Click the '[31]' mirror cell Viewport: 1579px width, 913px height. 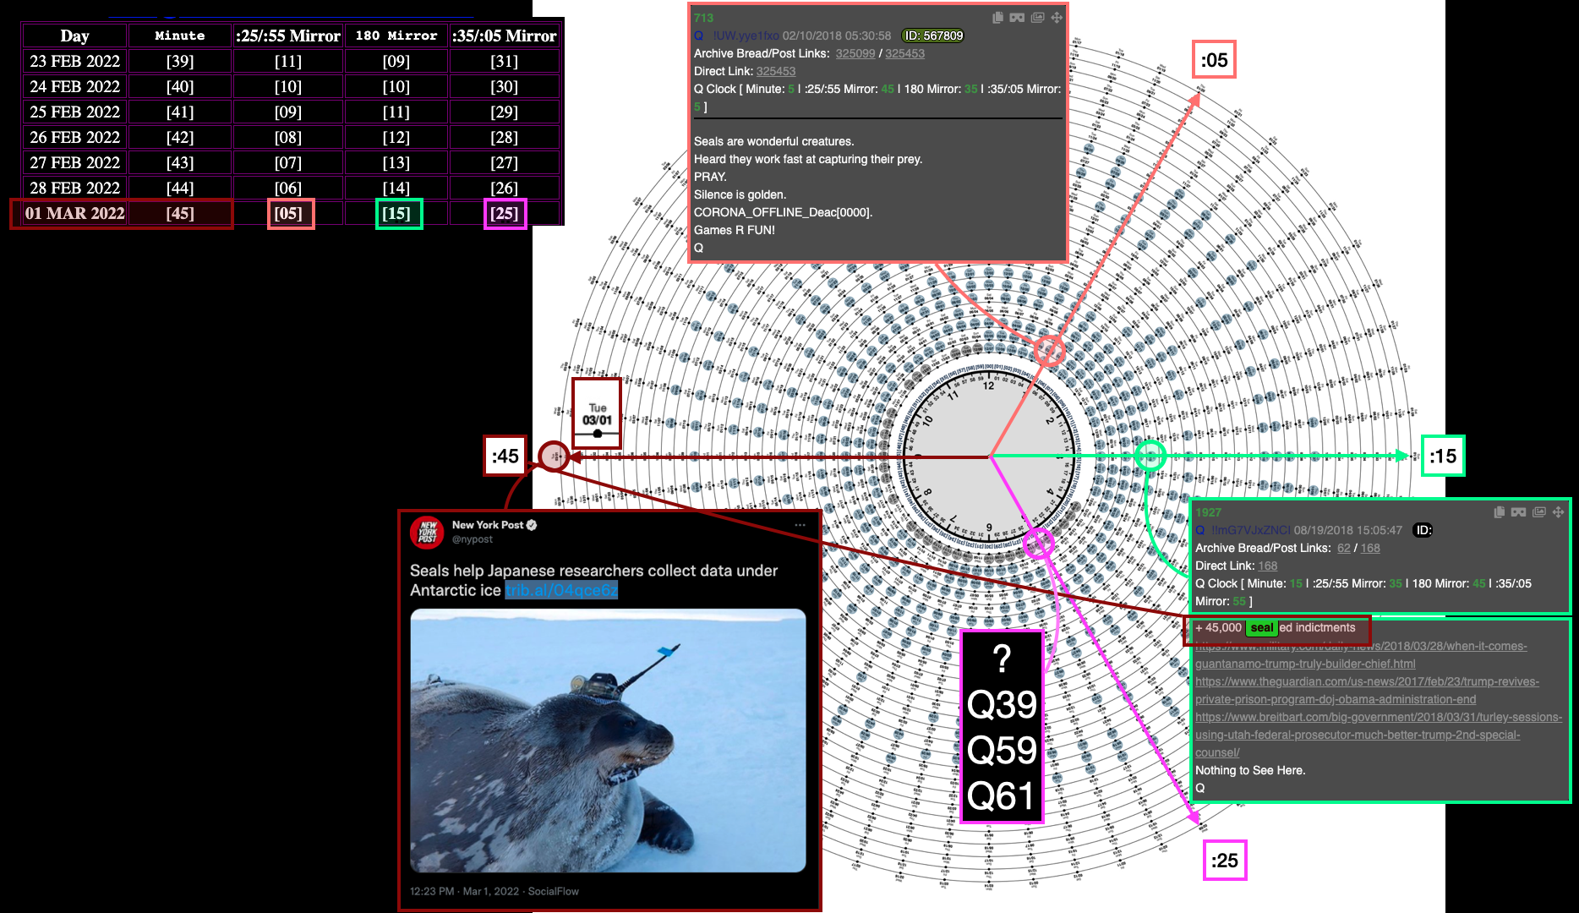(x=505, y=61)
